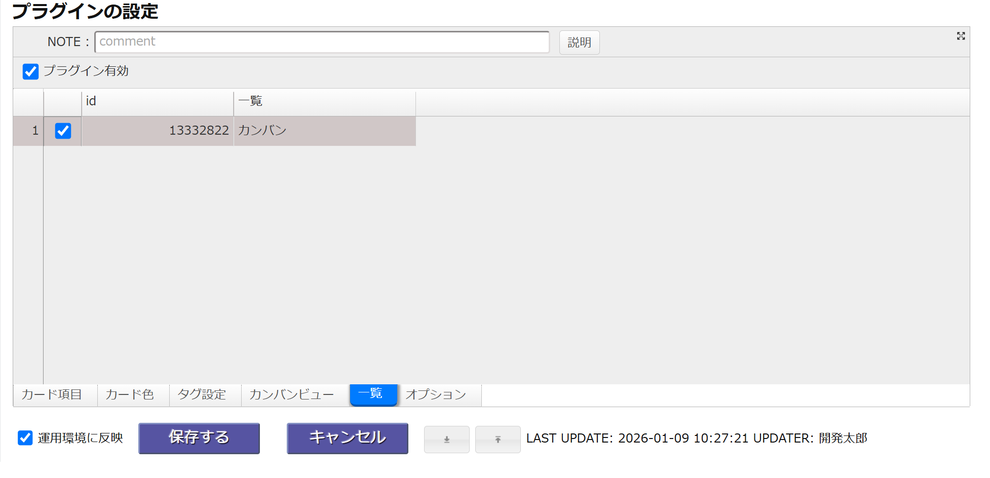Uncheck the row 1 カンバン checkbox
This screenshot has width=990, height=478.
coord(63,131)
